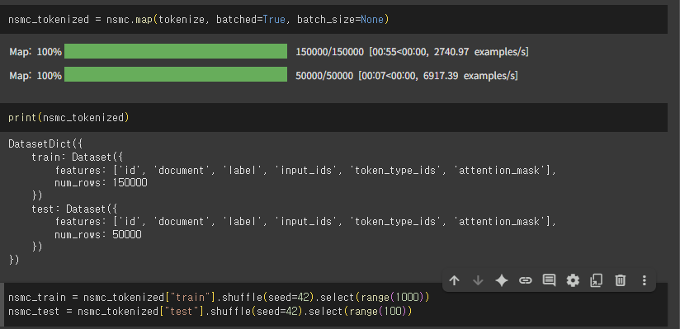Open editor settings gear icon
The image size is (680, 329).
pyautogui.click(x=573, y=280)
